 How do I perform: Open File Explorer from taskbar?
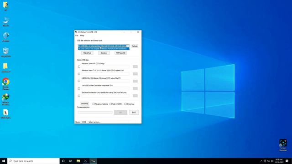click(78, 161)
